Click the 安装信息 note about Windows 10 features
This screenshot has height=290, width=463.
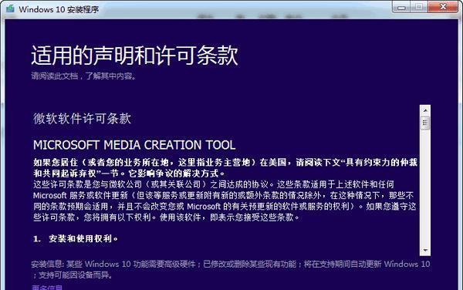tap(231, 269)
